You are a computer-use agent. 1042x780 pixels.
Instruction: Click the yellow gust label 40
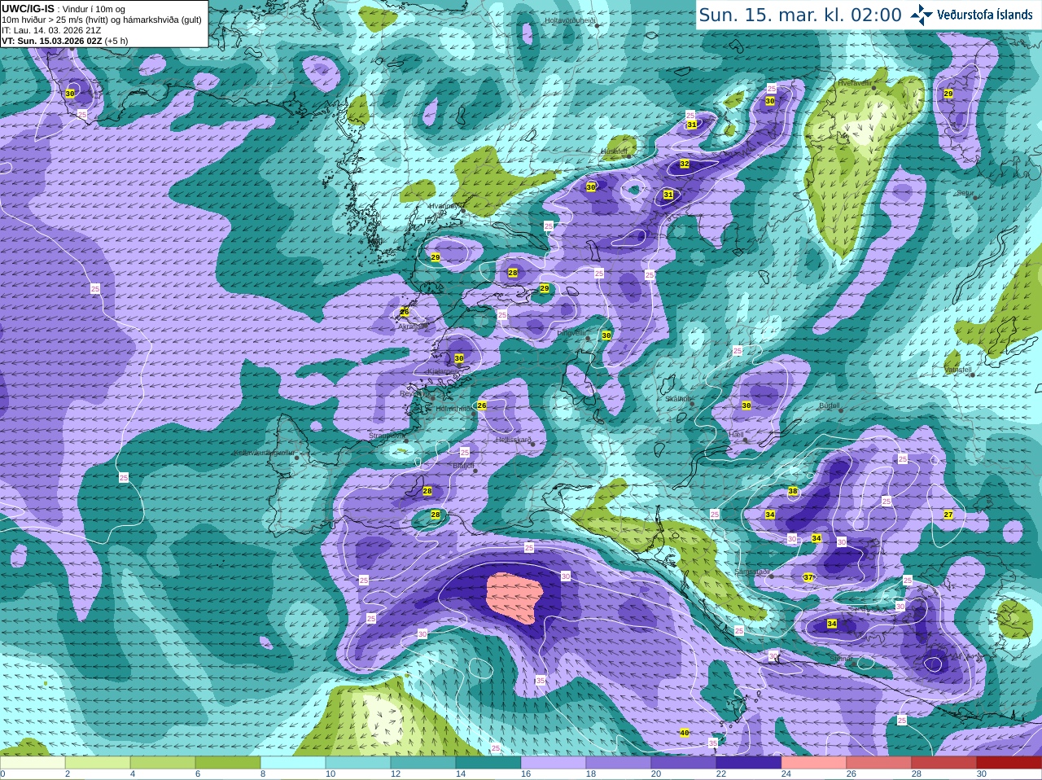coord(685,733)
